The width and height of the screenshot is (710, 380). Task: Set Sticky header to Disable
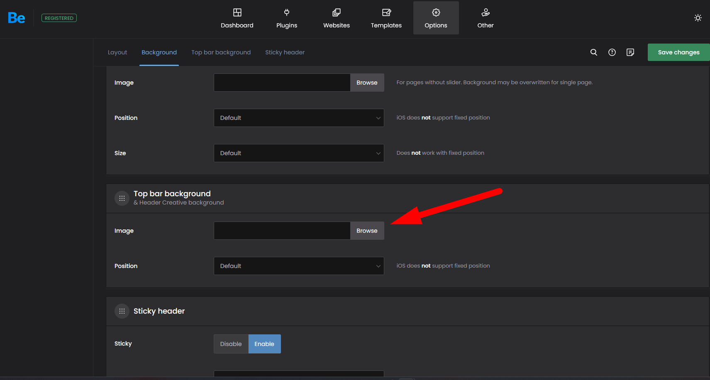[x=231, y=344]
